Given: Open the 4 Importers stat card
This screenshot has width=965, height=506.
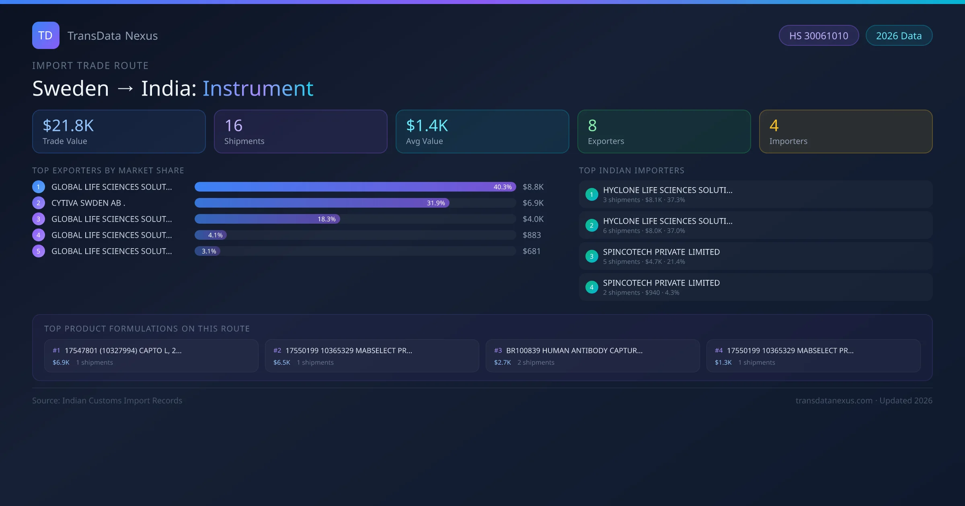Looking at the screenshot, I should tap(846, 132).
